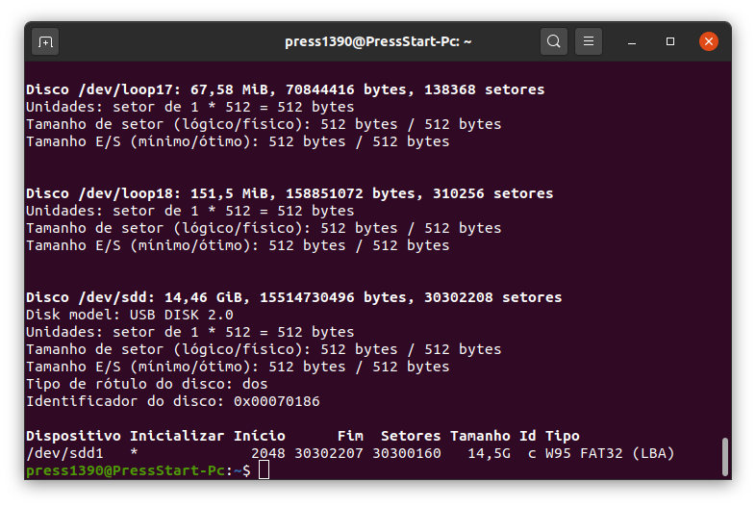Click the 14,5G partition size value
This screenshot has height=507, width=756.
coord(487,453)
